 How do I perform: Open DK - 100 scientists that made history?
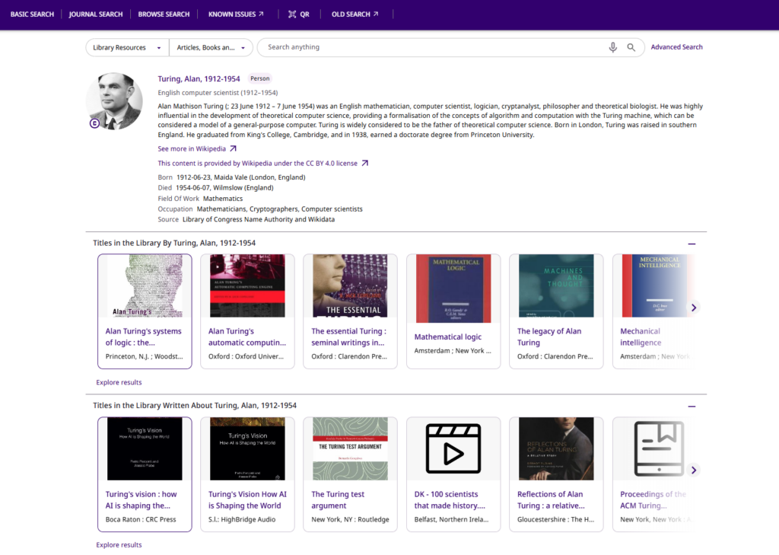coord(450,499)
